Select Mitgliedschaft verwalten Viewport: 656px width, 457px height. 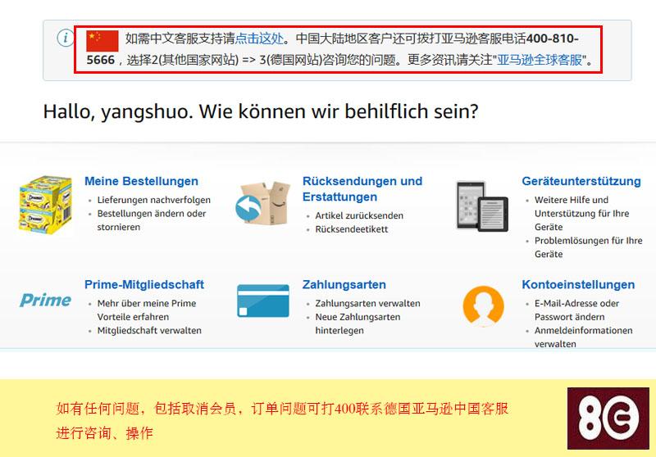tap(149, 330)
